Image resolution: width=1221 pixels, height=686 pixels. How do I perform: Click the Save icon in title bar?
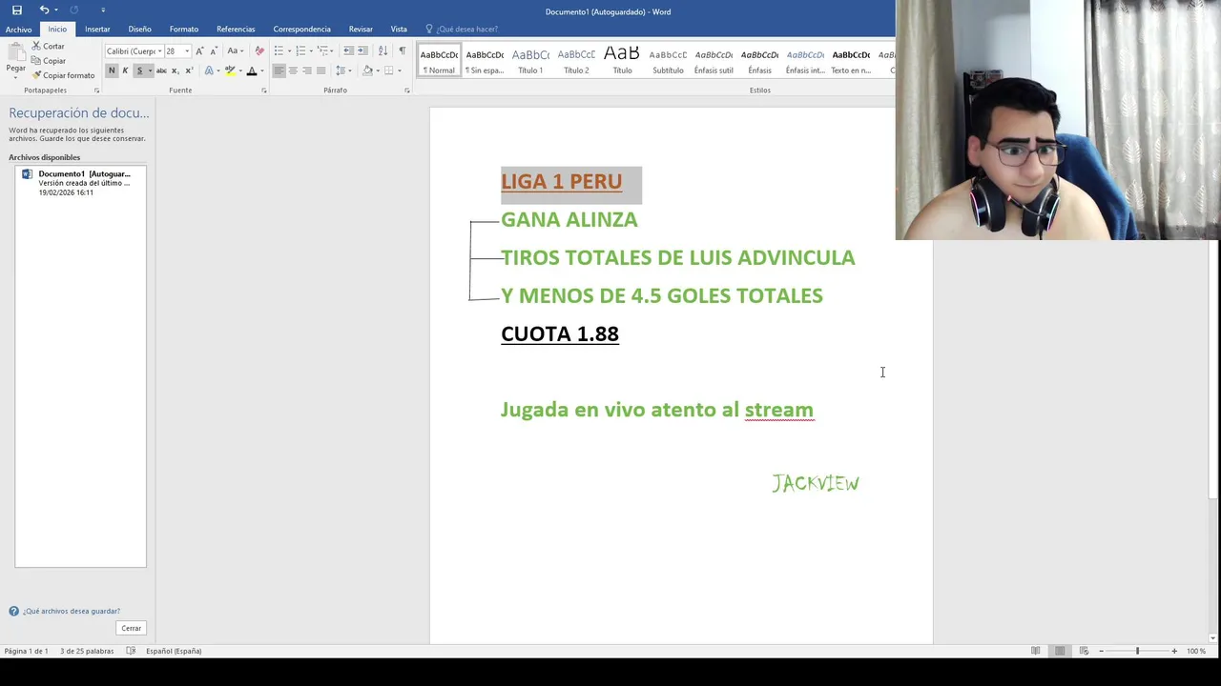coord(16,10)
